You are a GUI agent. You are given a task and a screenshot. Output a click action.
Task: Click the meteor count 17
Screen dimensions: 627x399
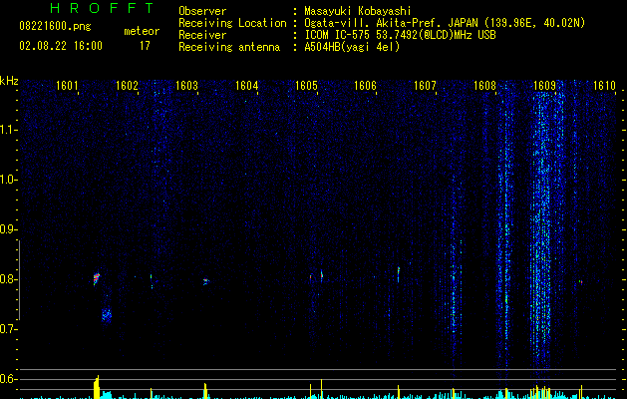(x=145, y=46)
